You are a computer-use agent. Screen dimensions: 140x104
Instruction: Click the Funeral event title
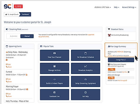(9, 72)
